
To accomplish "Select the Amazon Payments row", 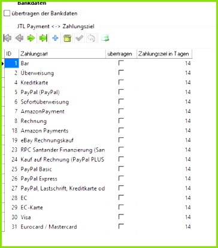I will [x=98, y=131].
